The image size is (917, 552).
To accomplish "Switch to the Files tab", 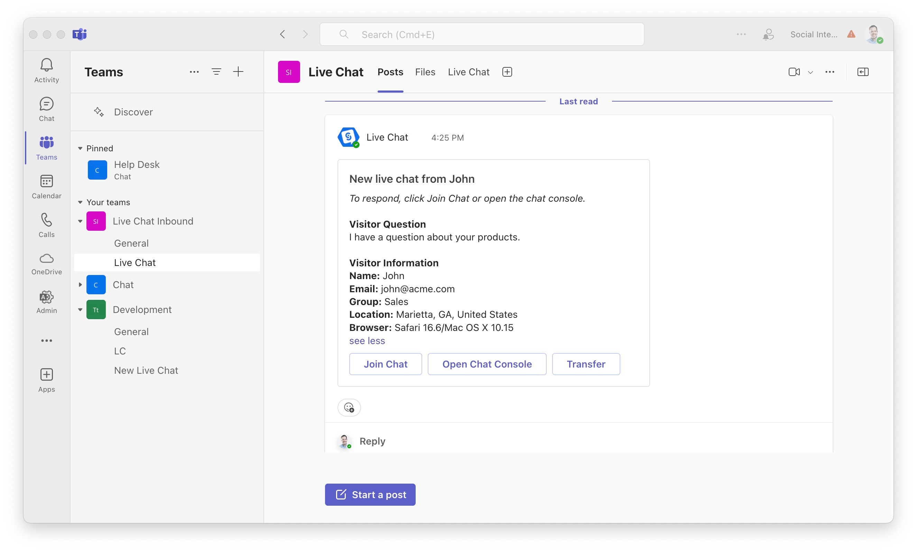I will coord(425,72).
